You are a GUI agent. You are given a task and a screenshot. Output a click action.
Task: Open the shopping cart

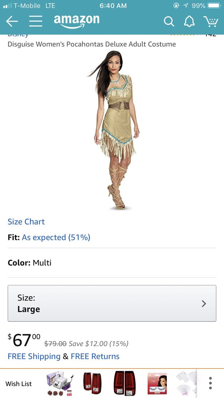pos(211,21)
